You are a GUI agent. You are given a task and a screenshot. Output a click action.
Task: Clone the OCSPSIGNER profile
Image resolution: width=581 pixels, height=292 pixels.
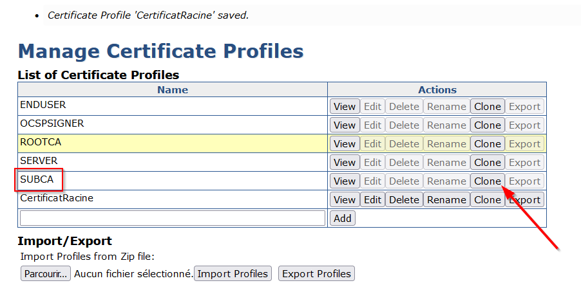(x=487, y=125)
